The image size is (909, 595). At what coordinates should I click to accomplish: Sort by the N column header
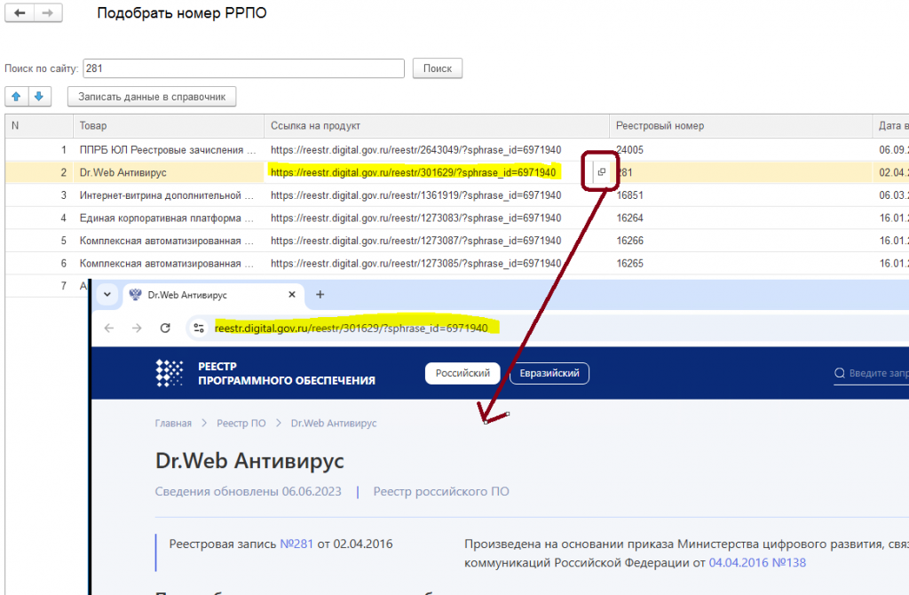pos(39,126)
